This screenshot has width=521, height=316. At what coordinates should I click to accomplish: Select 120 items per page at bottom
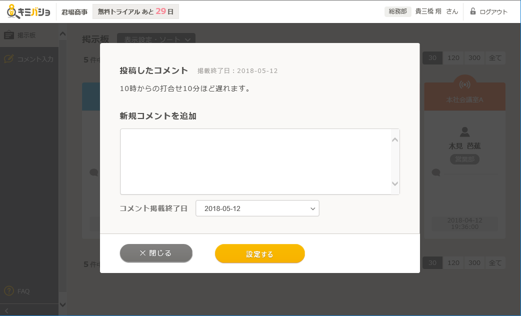(453, 263)
